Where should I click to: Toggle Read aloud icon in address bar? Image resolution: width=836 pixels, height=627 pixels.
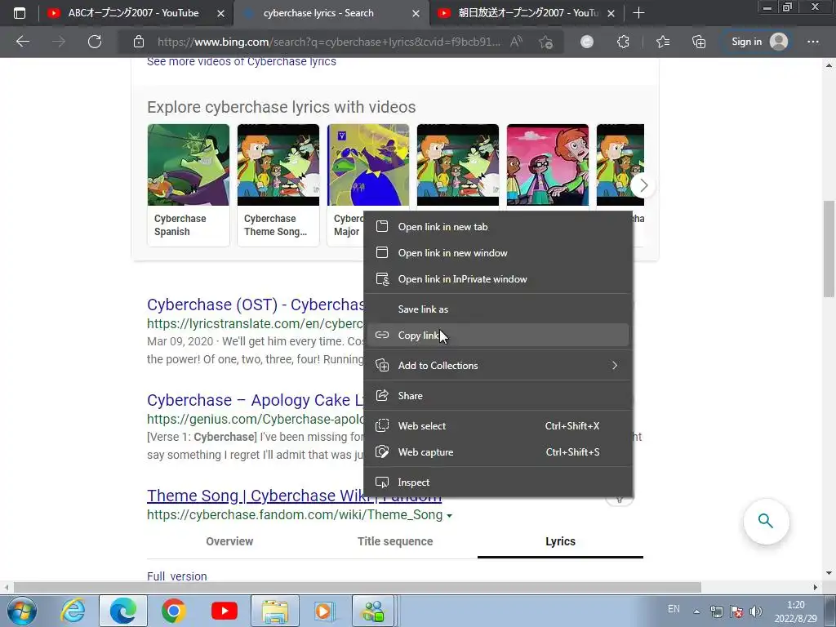point(516,42)
